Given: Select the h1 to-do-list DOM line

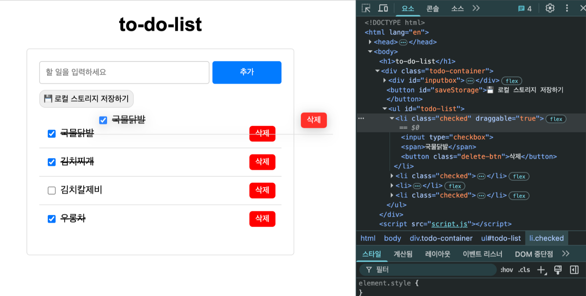Looking at the screenshot, I should click(x=417, y=61).
